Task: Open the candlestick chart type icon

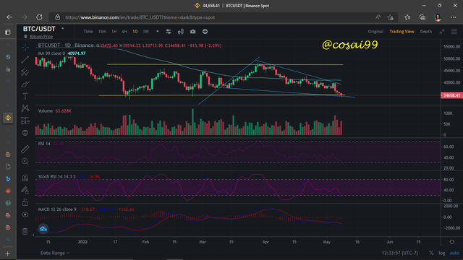Action: tap(181, 32)
